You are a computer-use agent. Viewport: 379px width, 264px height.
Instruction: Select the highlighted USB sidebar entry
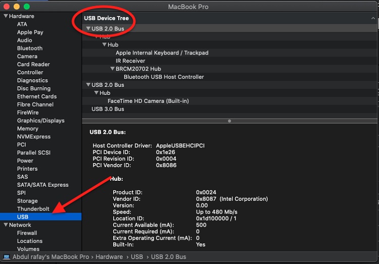[x=40, y=217]
